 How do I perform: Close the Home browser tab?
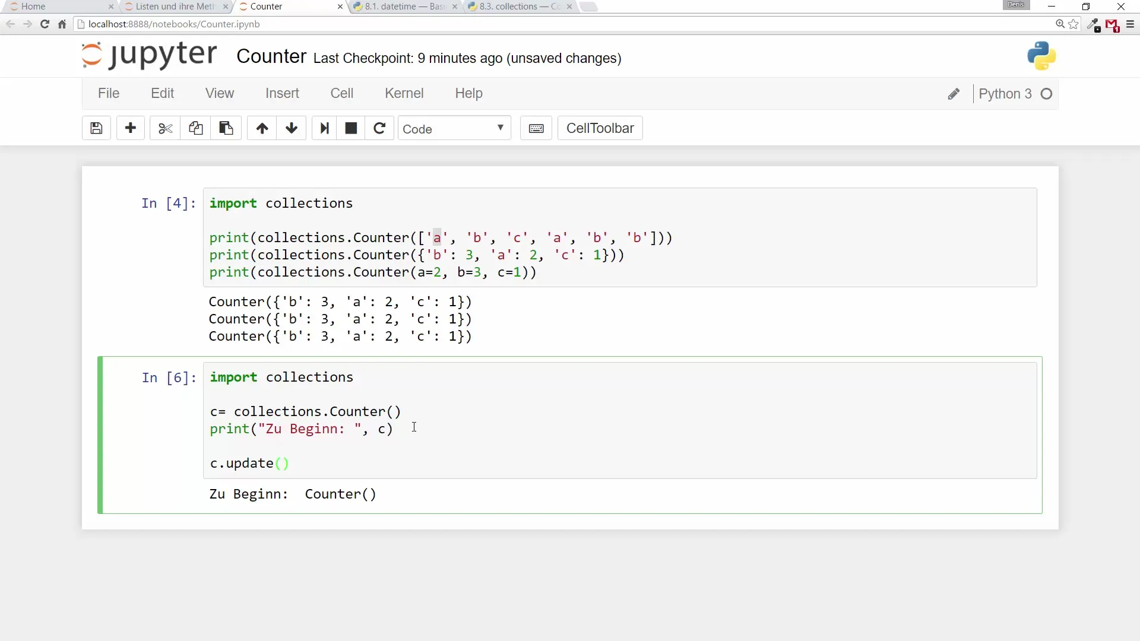coord(110,7)
